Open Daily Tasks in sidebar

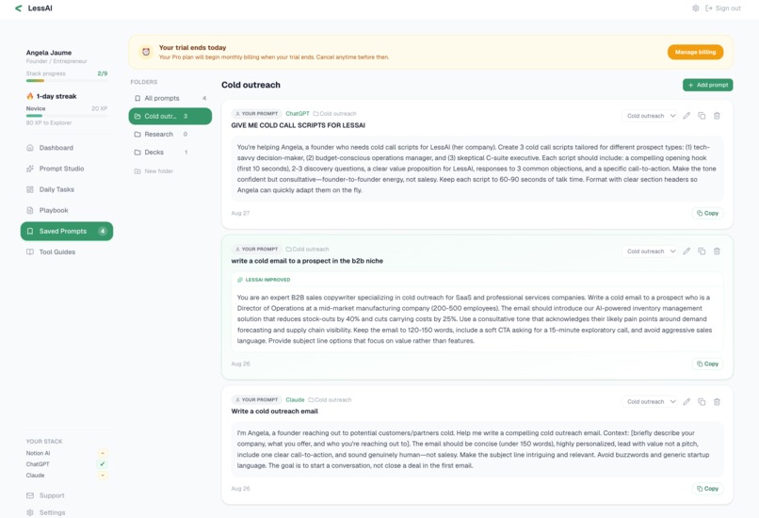(67, 189)
